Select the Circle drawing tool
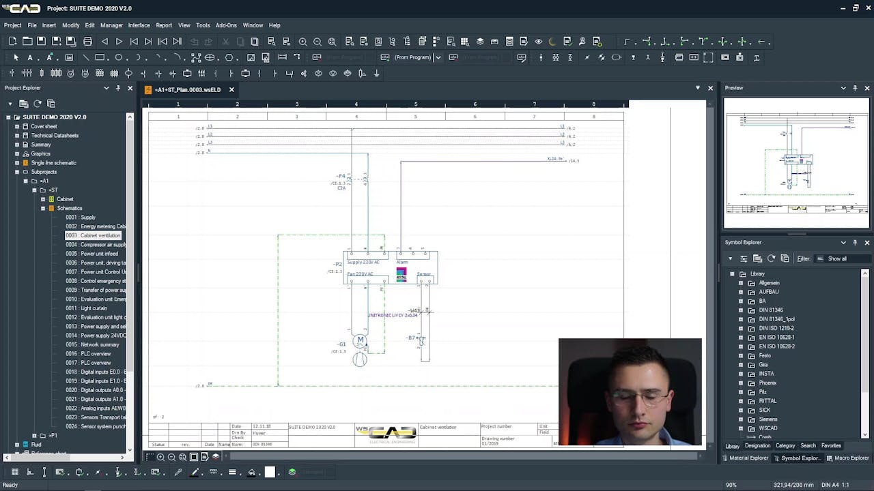The width and height of the screenshot is (874, 491). pyautogui.click(x=118, y=57)
